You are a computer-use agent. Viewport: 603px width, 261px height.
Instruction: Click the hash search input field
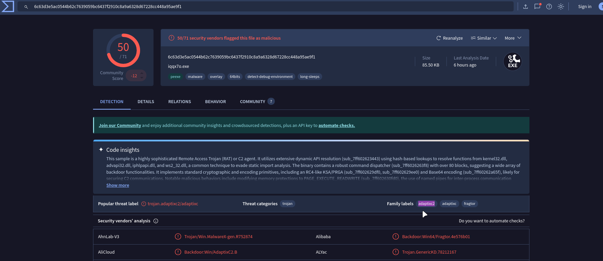[269, 6]
